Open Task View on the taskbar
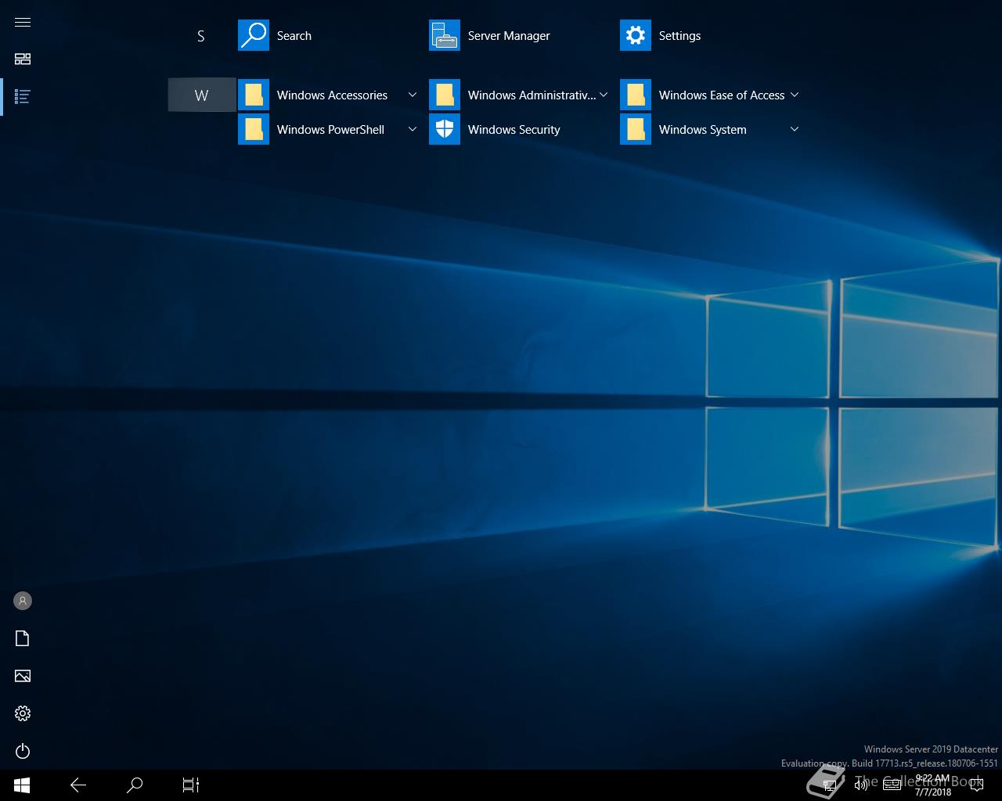The height and width of the screenshot is (801, 1002). (x=191, y=785)
